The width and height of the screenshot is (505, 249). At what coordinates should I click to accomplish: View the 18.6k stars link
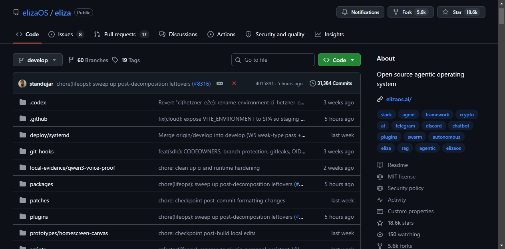[396, 223]
